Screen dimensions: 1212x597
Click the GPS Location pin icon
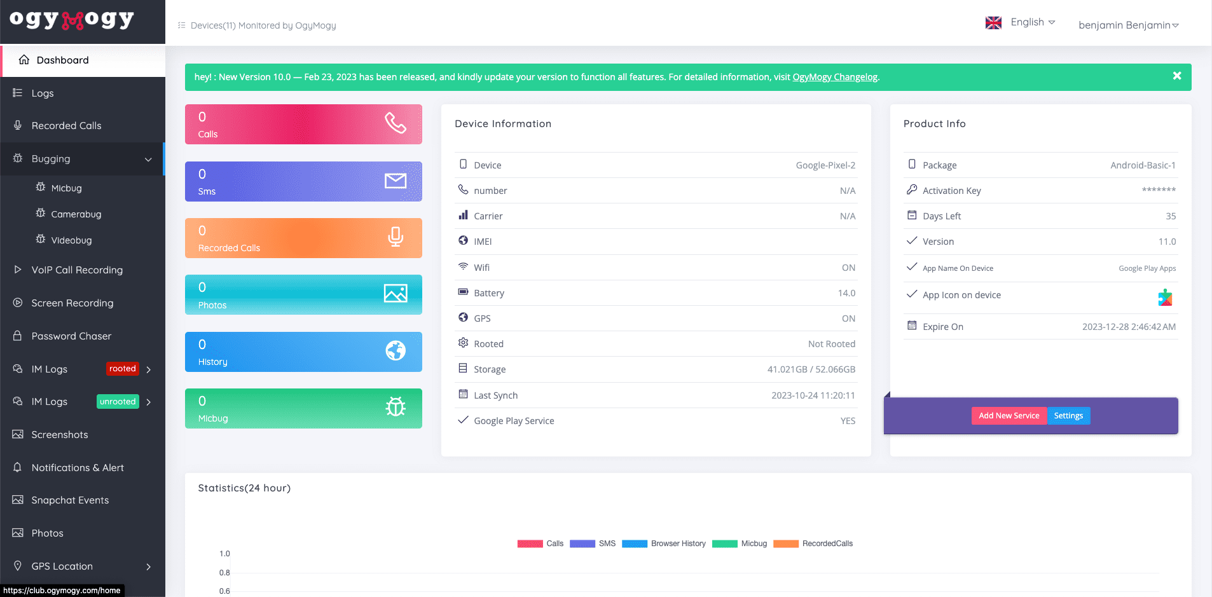click(18, 565)
